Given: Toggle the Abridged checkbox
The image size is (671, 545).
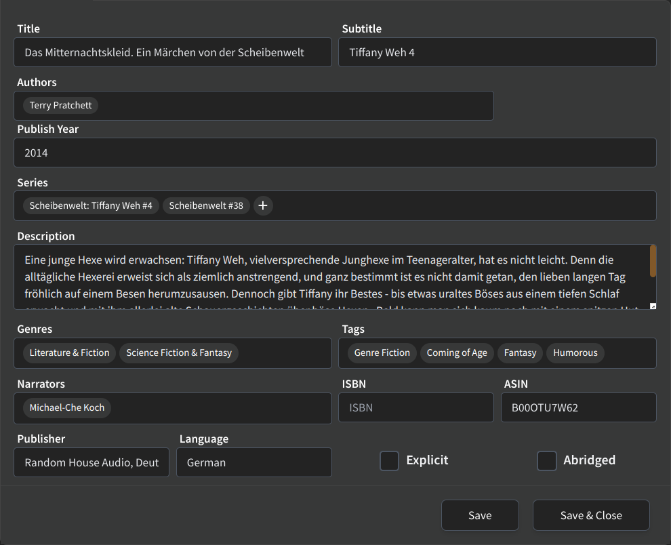Looking at the screenshot, I should (x=546, y=461).
